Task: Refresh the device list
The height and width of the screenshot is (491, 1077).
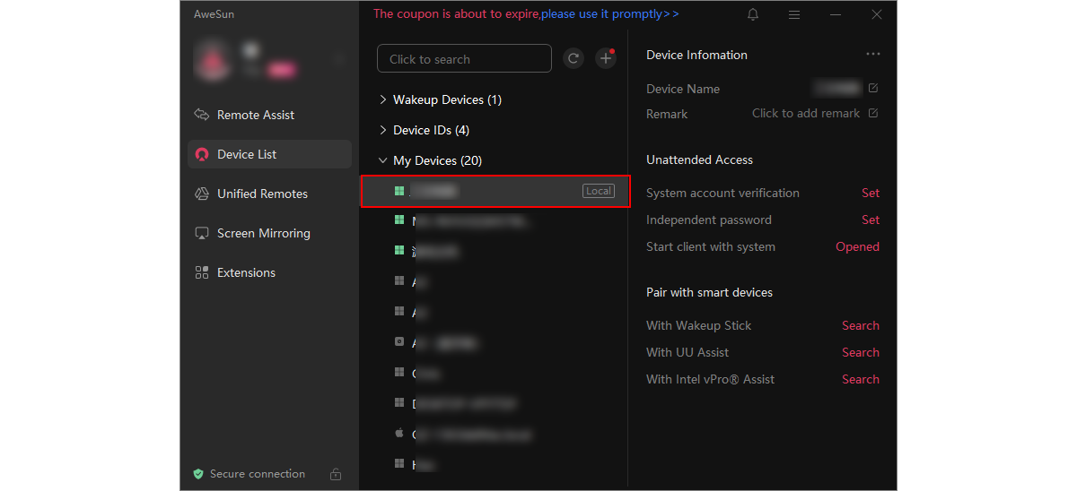Action: click(574, 58)
